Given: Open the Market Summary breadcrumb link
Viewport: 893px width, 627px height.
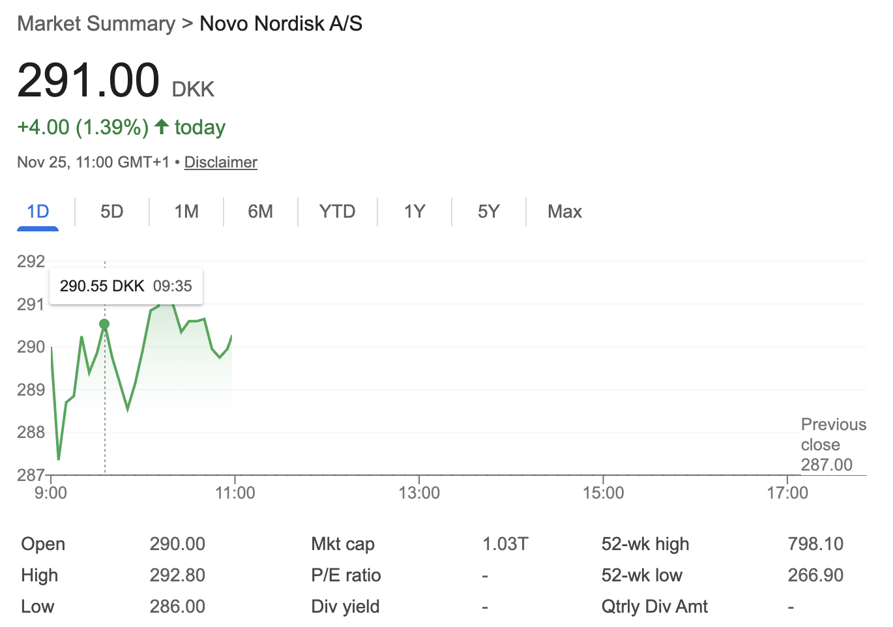Looking at the screenshot, I should pos(95,23).
